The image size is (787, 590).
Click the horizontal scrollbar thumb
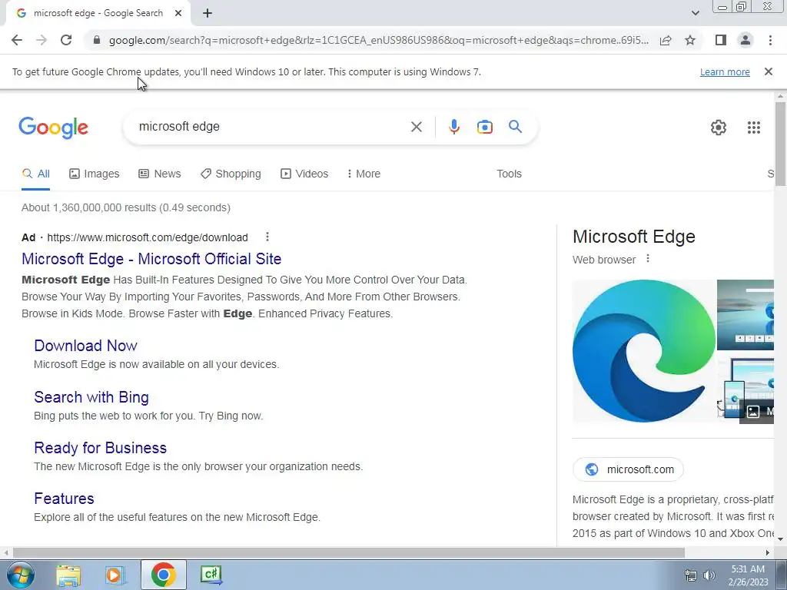[349, 552]
